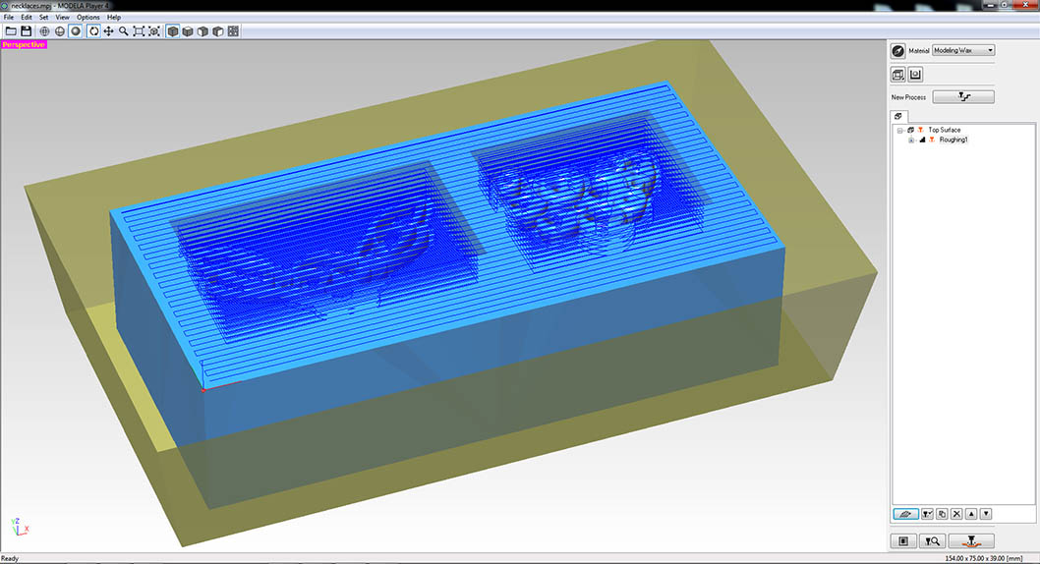Viewport: 1040px width, 564px height.
Task: Expand the Roughing1 tree node
Action: (x=910, y=140)
